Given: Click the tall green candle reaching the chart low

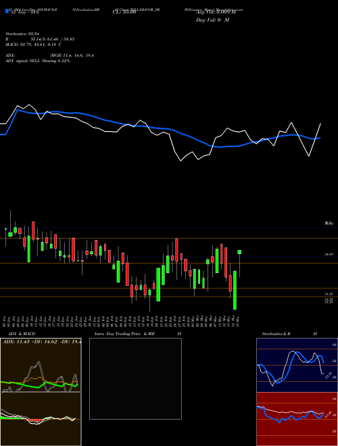Looking at the screenshot, I should [x=235, y=290].
